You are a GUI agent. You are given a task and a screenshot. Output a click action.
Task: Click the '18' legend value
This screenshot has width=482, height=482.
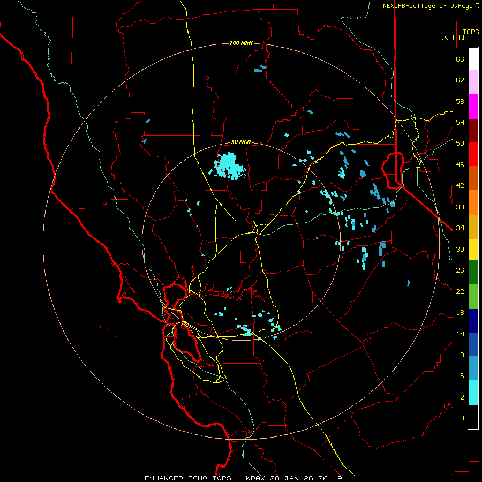(460, 313)
